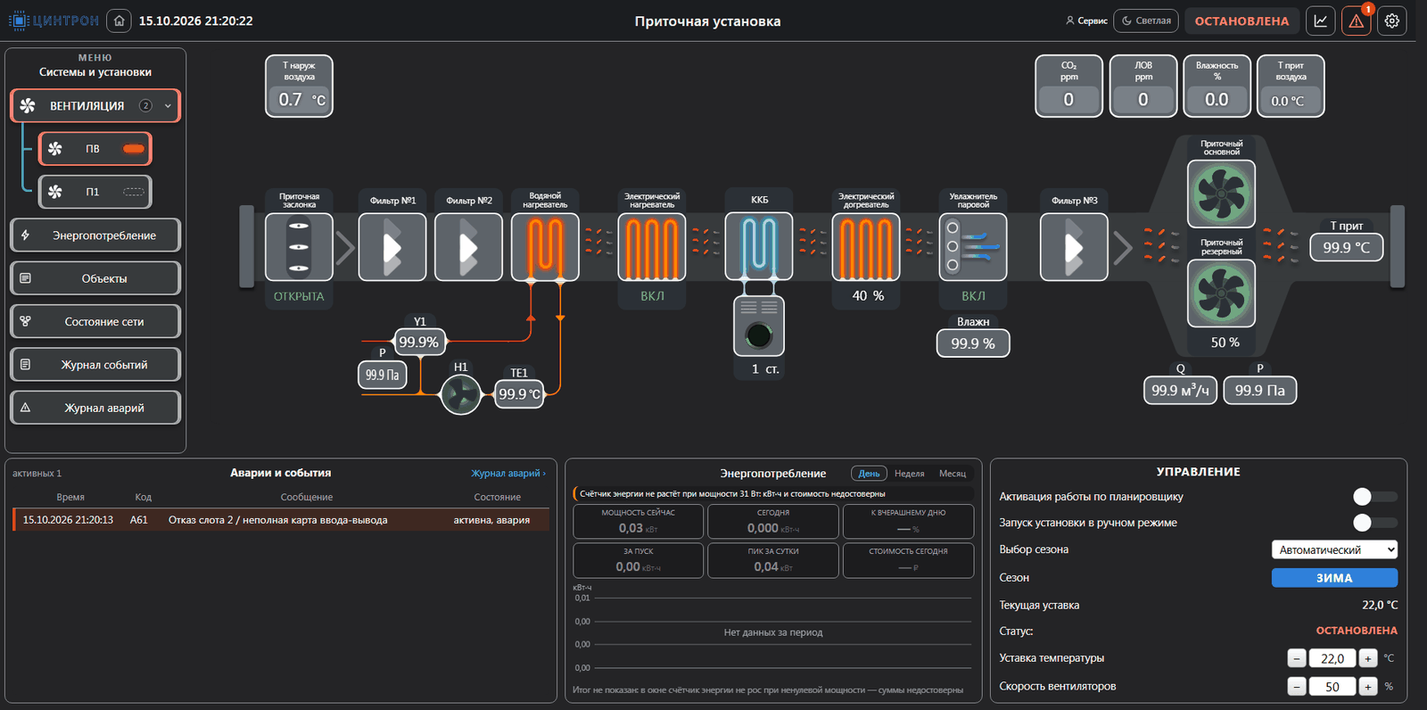Go to the home screen icon
Image resolution: width=1427 pixels, height=710 pixels.
click(119, 21)
